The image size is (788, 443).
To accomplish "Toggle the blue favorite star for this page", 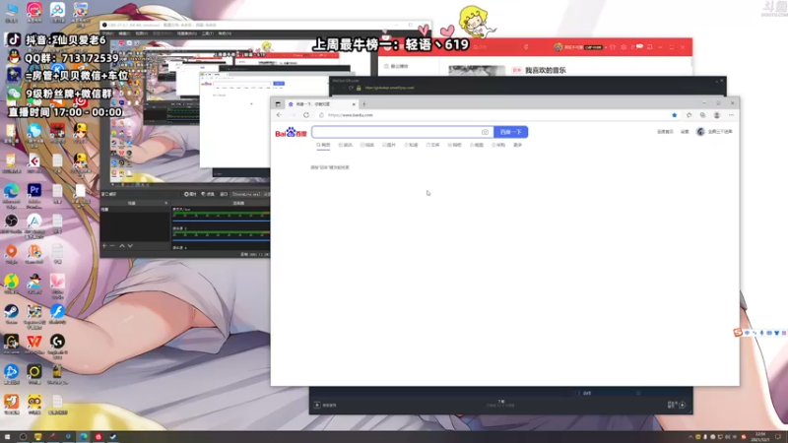I will 675,115.
